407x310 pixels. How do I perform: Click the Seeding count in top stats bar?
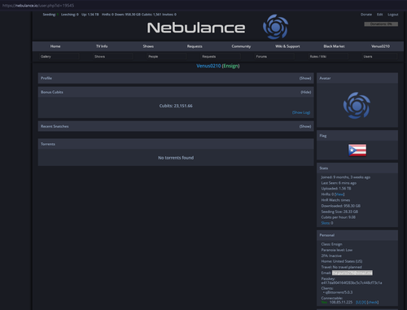point(50,15)
